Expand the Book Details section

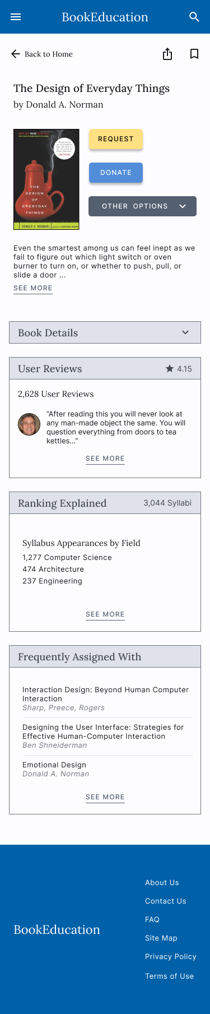105,332
